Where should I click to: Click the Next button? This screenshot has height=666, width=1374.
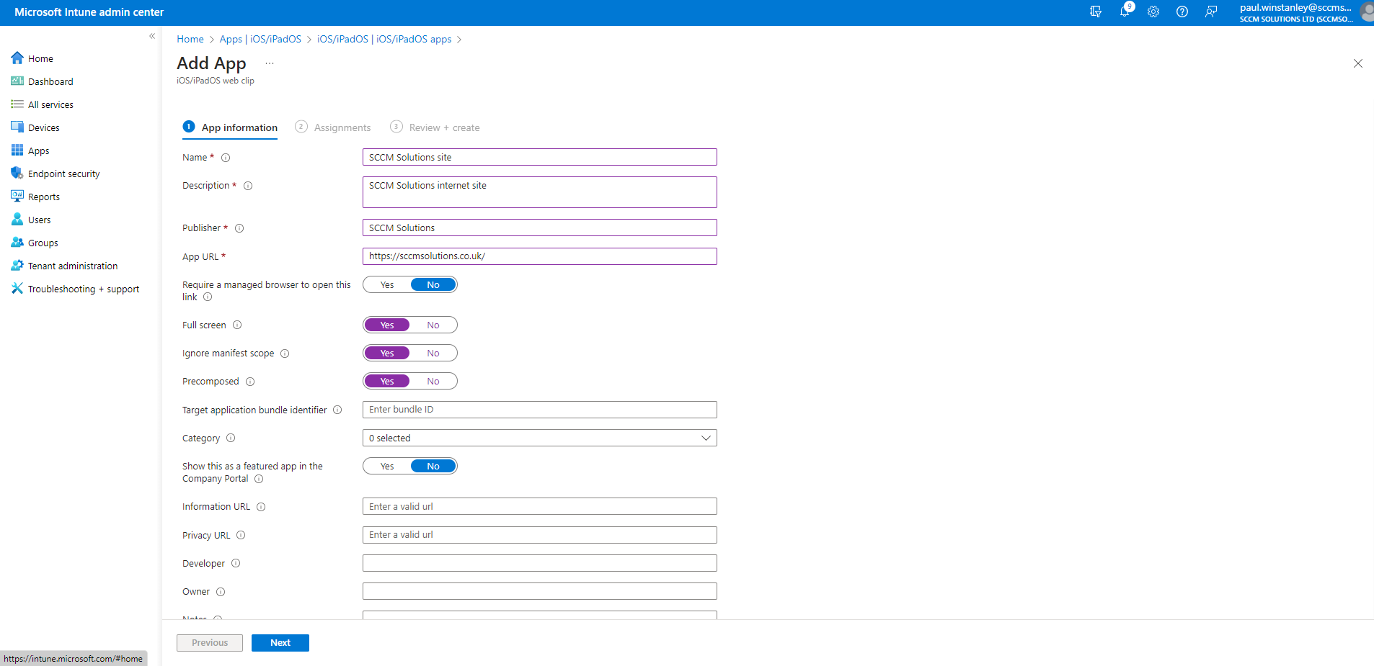point(280,643)
